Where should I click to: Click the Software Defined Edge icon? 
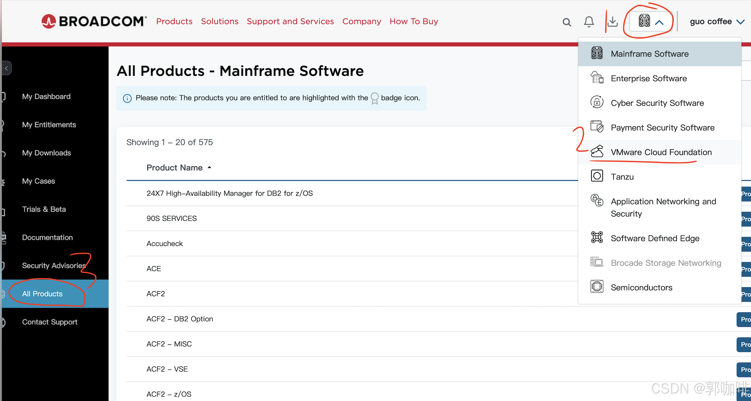596,237
